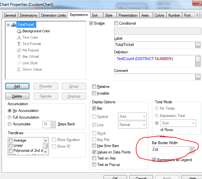Check the Relative checkbox
The width and height of the screenshot is (202, 179).
click(94, 87)
